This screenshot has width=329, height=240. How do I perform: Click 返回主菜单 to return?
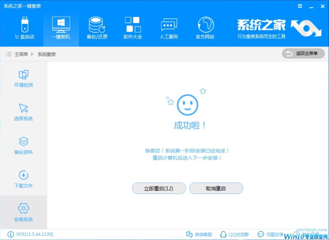point(303,54)
